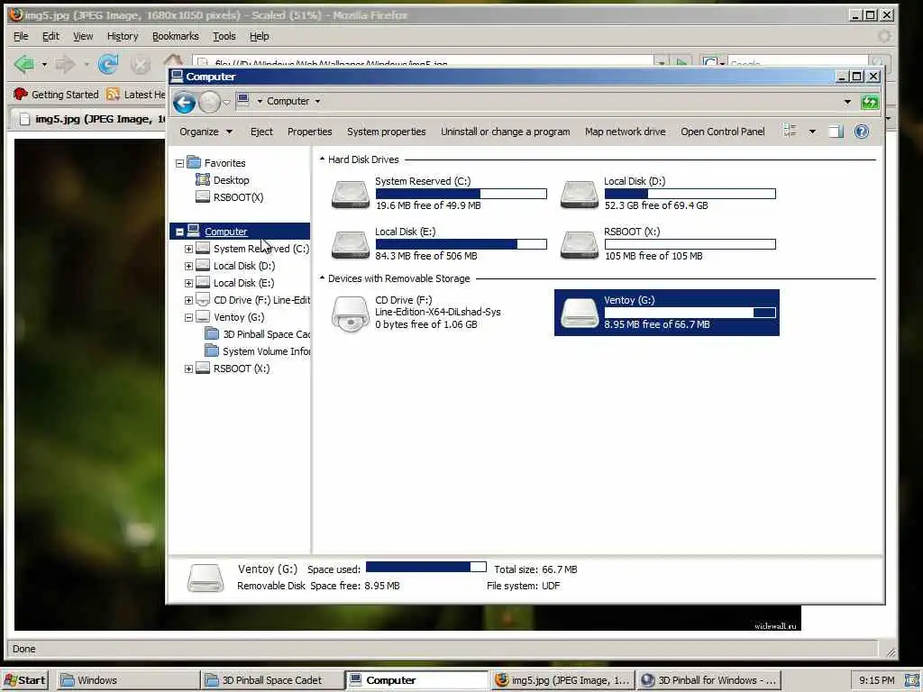923x692 pixels.
Task: Select the Ventoy (G:) removable drive icon
Action: (580, 313)
